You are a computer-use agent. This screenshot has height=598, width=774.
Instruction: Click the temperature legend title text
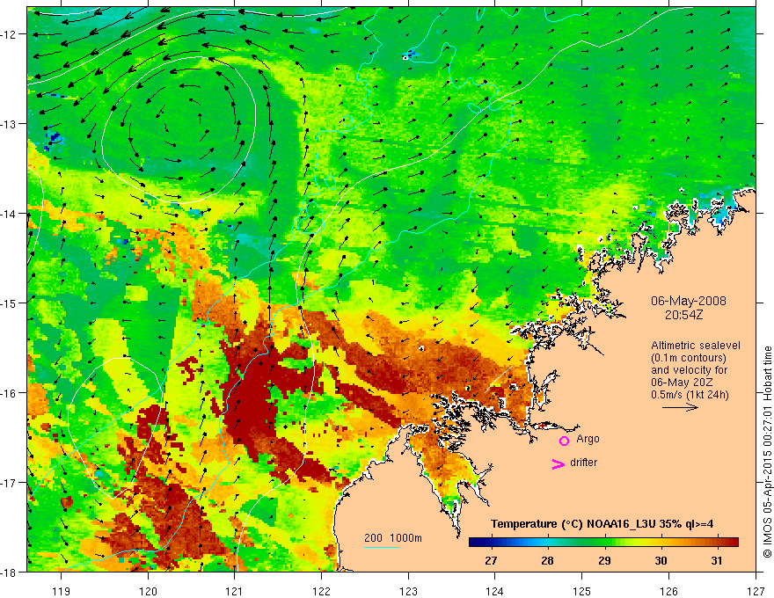point(602,524)
